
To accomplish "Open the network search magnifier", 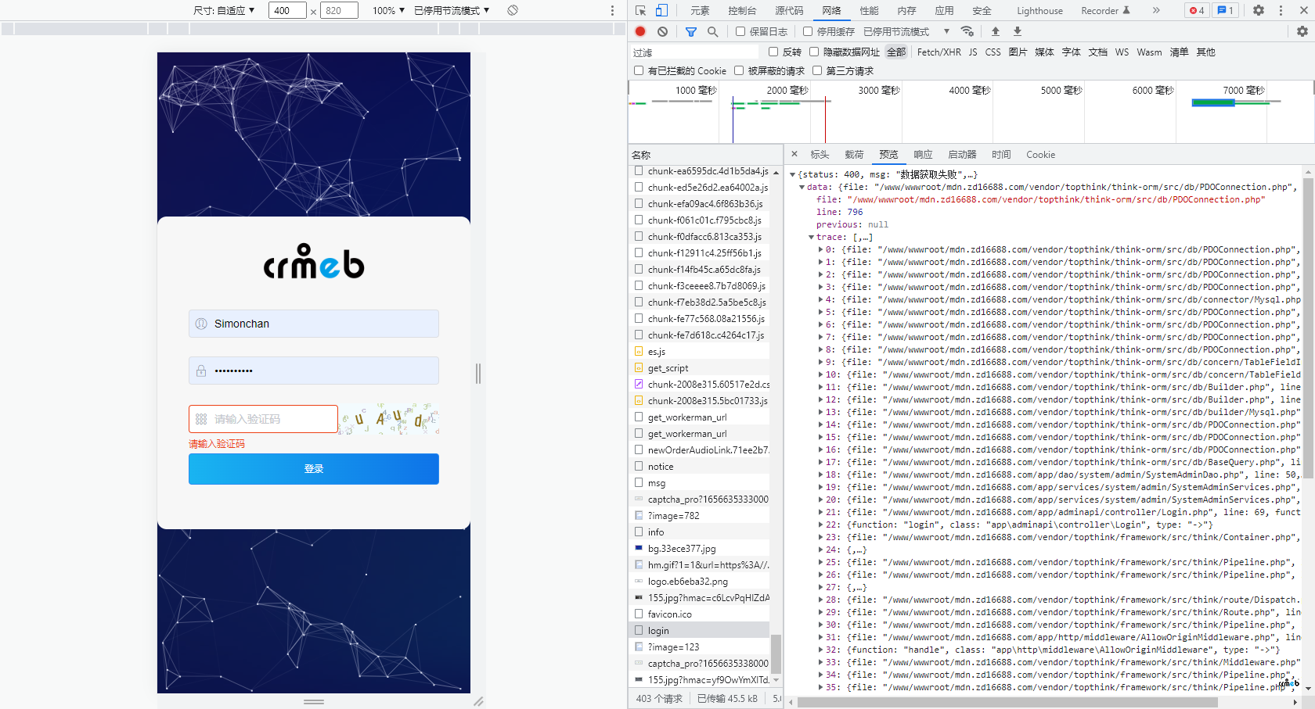I will (x=713, y=31).
